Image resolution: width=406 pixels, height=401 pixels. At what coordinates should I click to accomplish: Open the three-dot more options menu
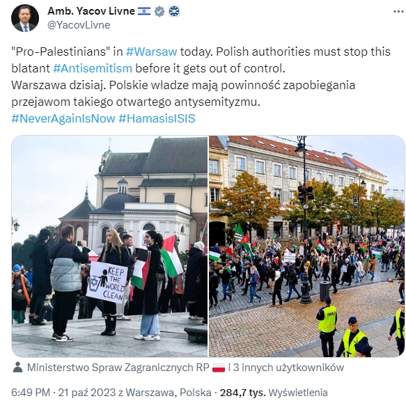pos(398,12)
